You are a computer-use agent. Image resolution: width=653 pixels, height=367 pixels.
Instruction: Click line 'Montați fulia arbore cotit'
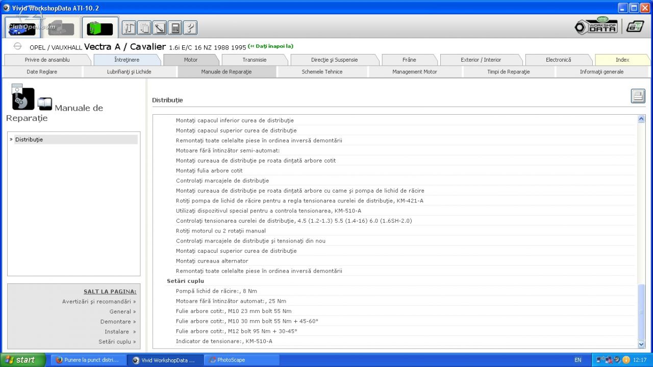[209, 171]
